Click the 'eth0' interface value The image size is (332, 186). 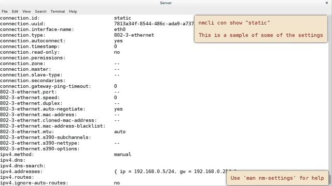(120, 29)
